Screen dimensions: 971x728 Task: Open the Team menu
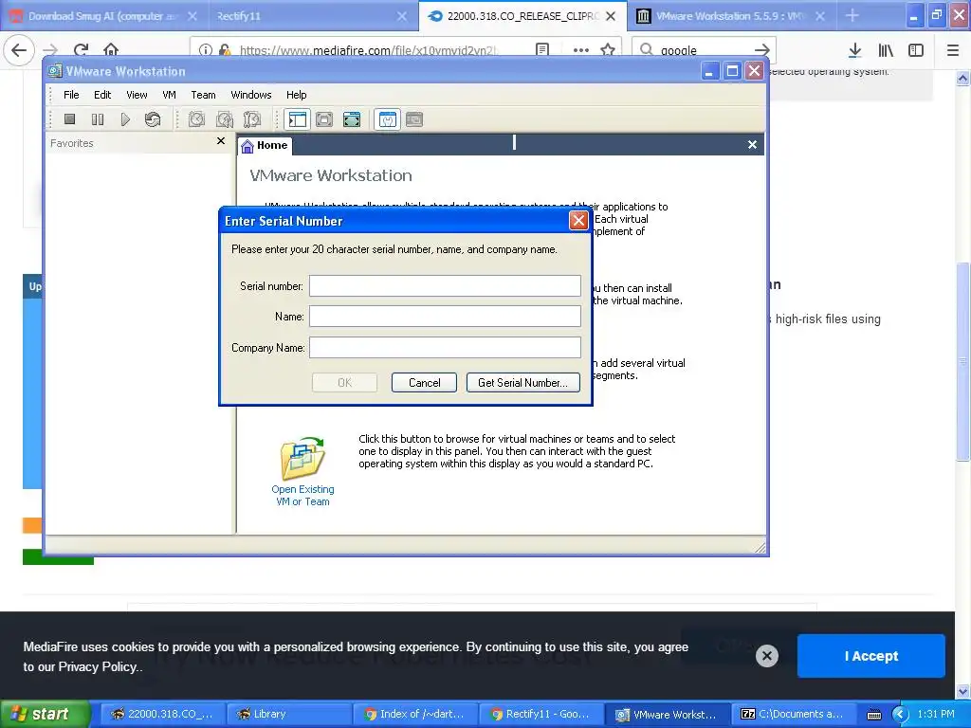[203, 95]
